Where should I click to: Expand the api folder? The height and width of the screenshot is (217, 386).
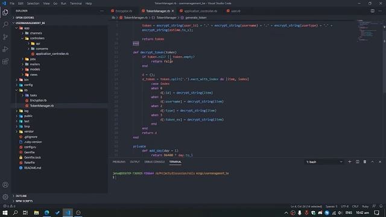[38, 43]
